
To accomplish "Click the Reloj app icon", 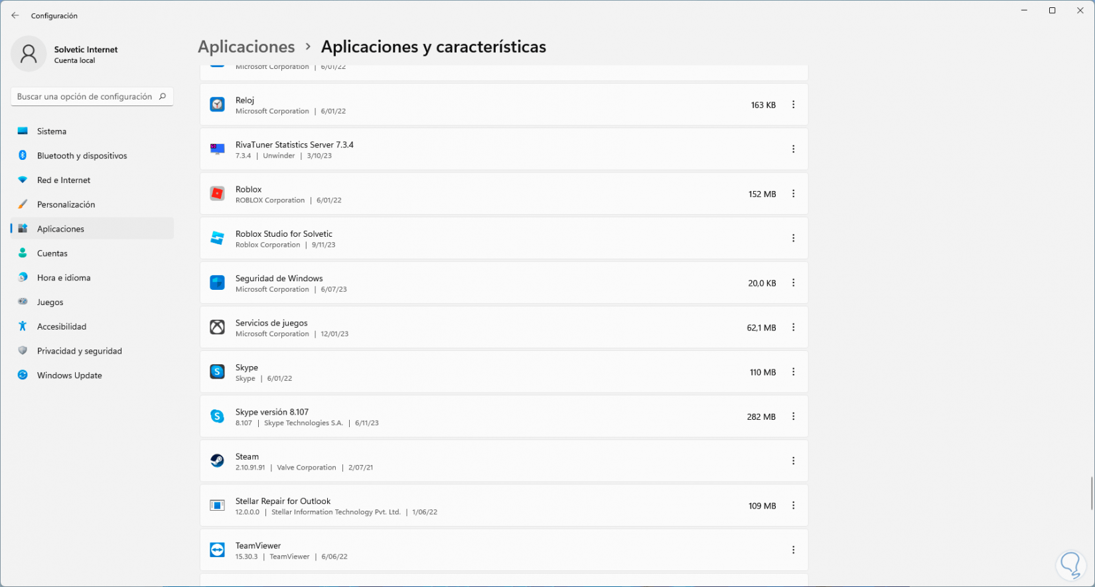I will click(217, 105).
